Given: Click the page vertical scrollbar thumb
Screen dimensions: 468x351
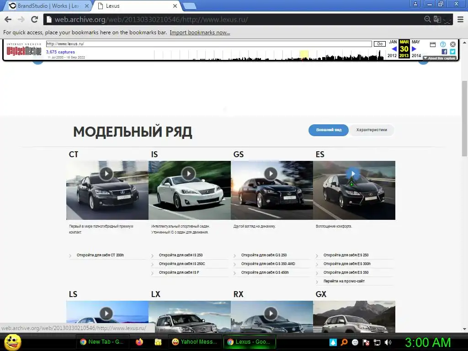Looking at the screenshot, I should [x=464, y=118].
